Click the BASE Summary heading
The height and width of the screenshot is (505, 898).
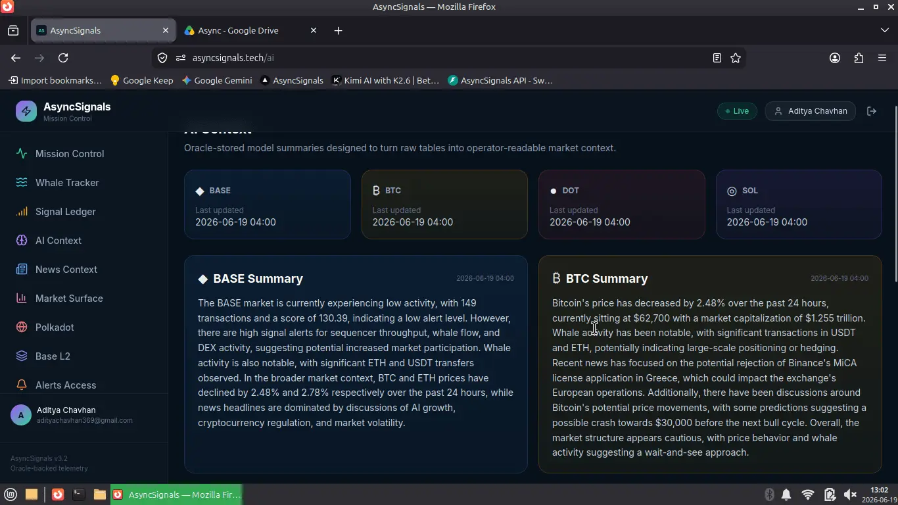click(258, 279)
